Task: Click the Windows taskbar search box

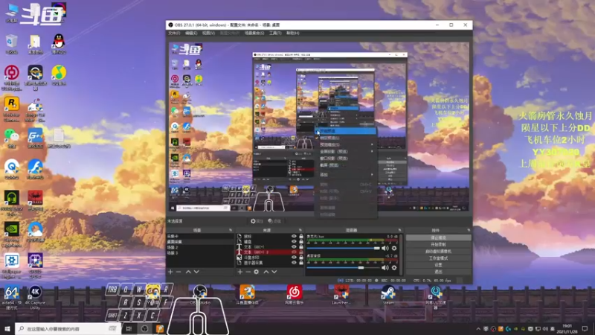Action: coord(68,329)
